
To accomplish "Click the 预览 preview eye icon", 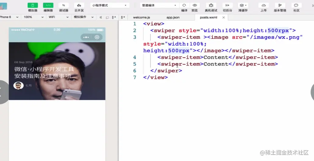I will [195, 5].
